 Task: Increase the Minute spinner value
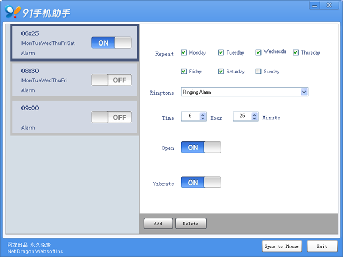(x=255, y=115)
